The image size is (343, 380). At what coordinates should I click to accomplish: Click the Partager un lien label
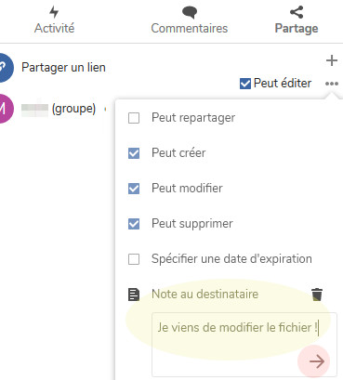click(x=63, y=68)
